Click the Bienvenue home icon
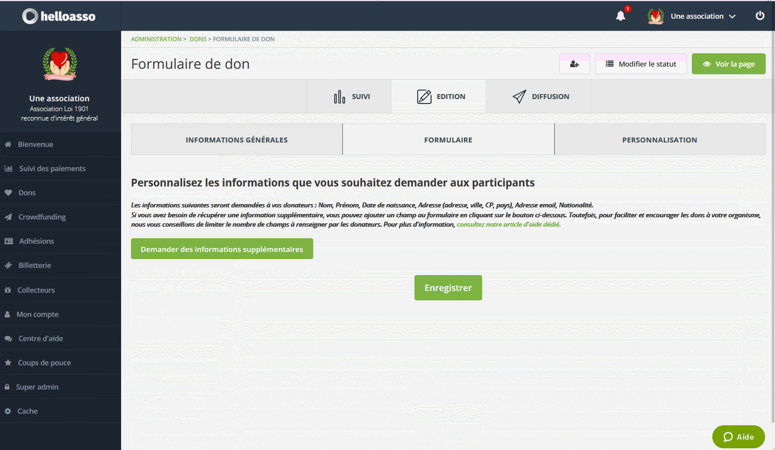This screenshot has width=775, height=450. click(x=8, y=144)
